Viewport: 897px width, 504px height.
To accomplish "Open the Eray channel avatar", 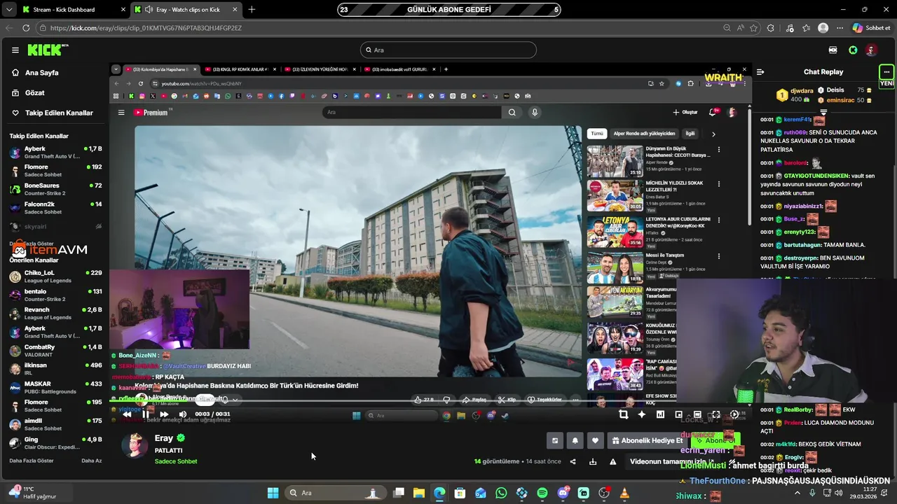I will point(135,445).
